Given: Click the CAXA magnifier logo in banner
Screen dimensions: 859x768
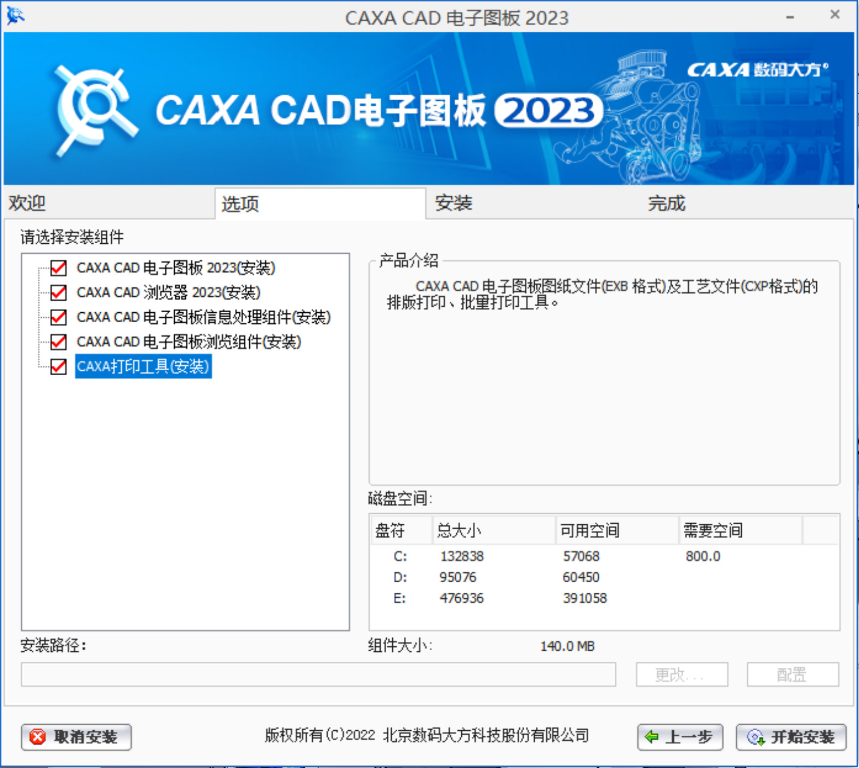Looking at the screenshot, I should point(94,110).
